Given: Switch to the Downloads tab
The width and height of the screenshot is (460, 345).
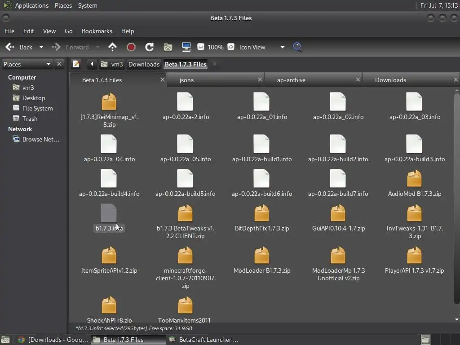Looking at the screenshot, I should pyautogui.click(x=411, y=80).
